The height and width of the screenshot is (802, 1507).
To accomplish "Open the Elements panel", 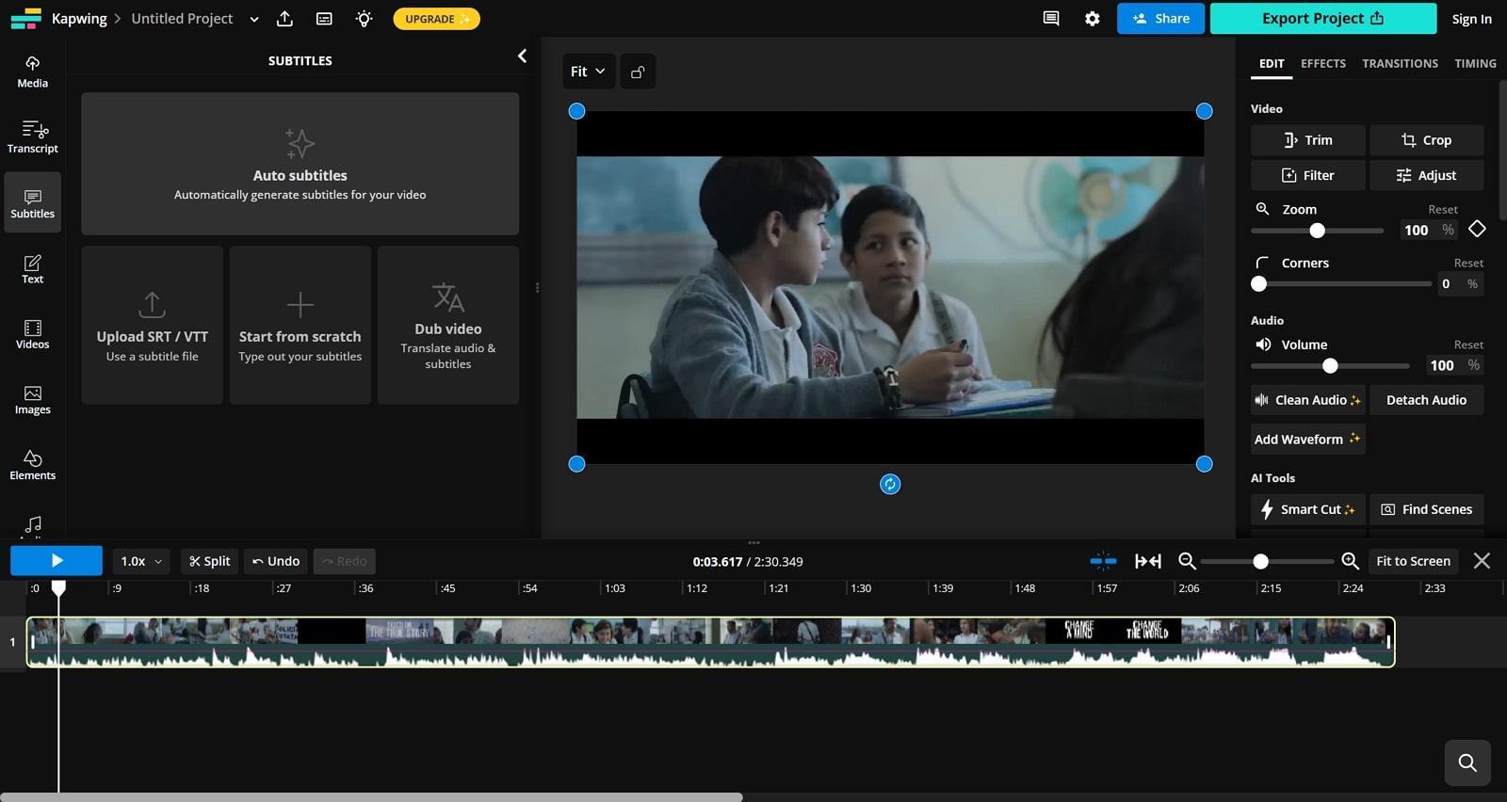I will [32, 464].
